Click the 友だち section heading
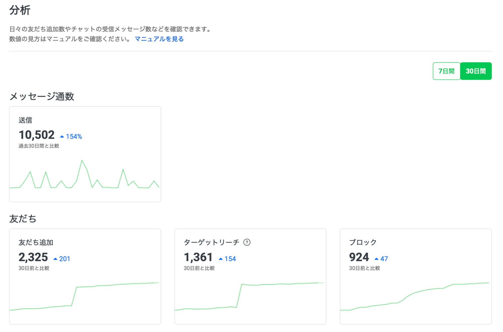 [x=23, y=219]
